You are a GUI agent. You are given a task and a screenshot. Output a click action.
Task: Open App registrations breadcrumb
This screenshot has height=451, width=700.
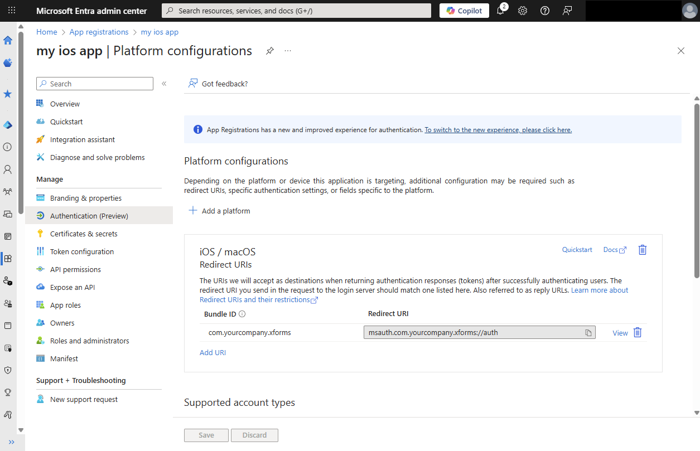(x=99, y=32)
